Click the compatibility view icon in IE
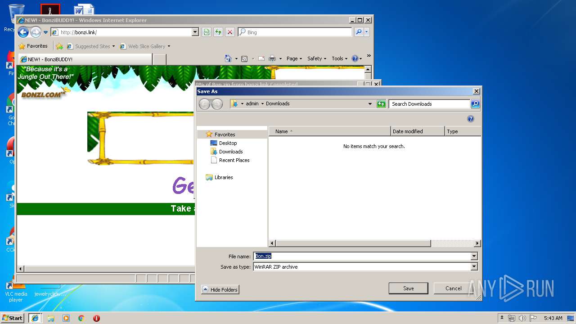The width and height of the screenshot is (576, 324). coord(207,32)
